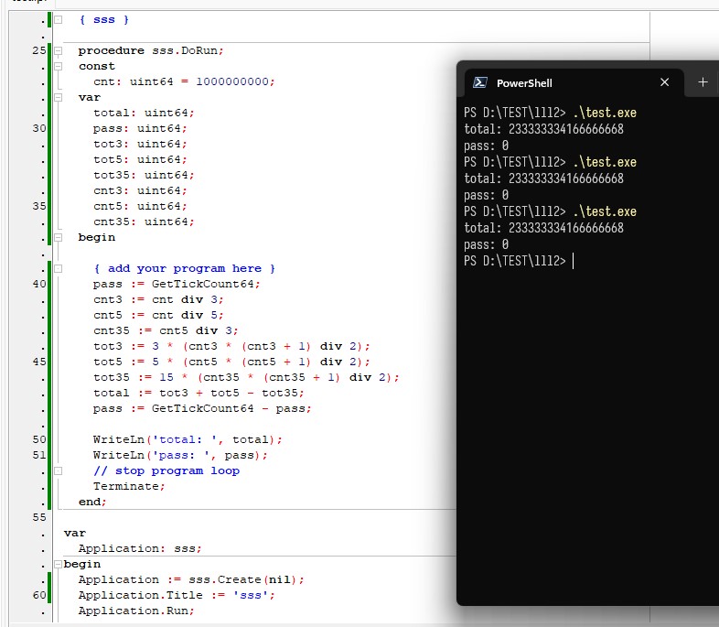Viewport: 719px width, 627px height.
Task: Click the first '.\test.exe' command in terminal
Action: point(605,113)
